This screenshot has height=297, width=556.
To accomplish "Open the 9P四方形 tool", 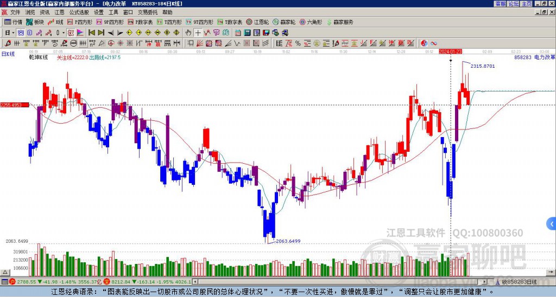I will pos(110,22).
